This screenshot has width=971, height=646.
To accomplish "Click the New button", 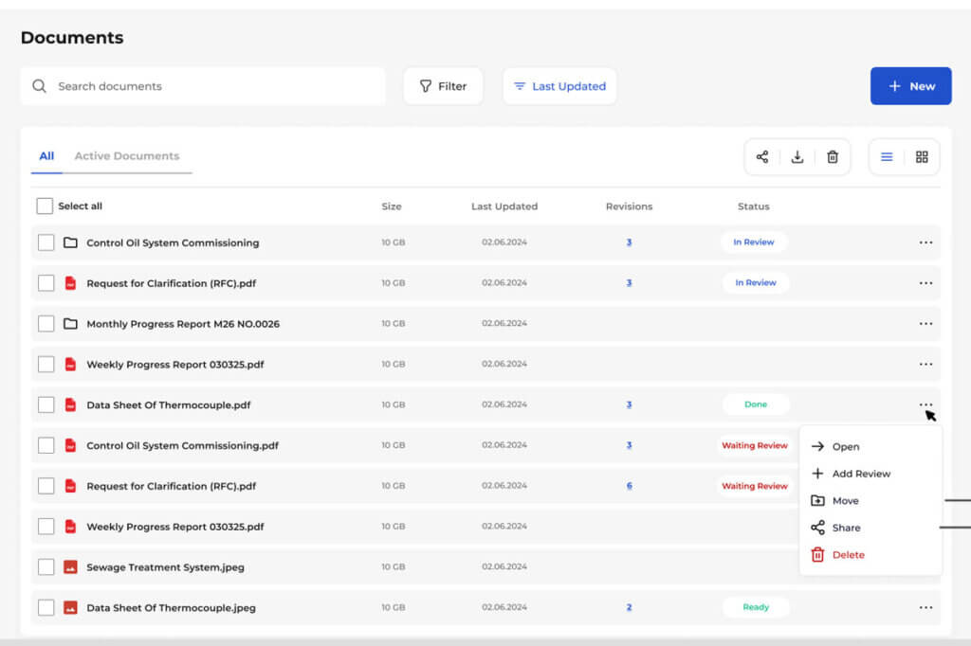I will point(910,86).
